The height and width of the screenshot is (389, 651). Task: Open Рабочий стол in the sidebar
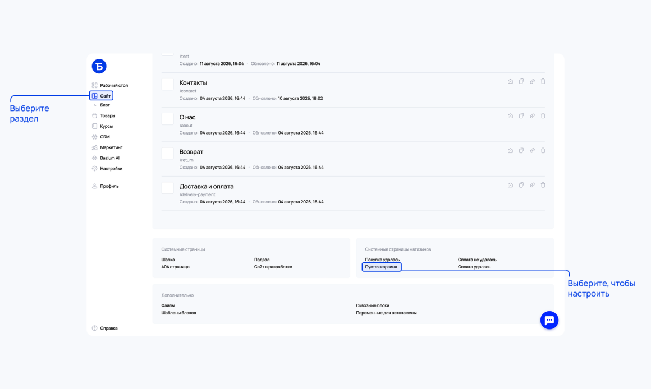[110, 85]
